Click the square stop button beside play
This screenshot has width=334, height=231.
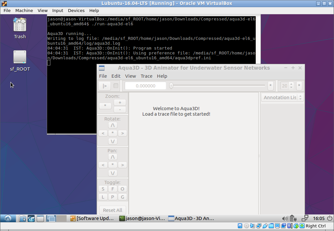[x=116, y=86]
